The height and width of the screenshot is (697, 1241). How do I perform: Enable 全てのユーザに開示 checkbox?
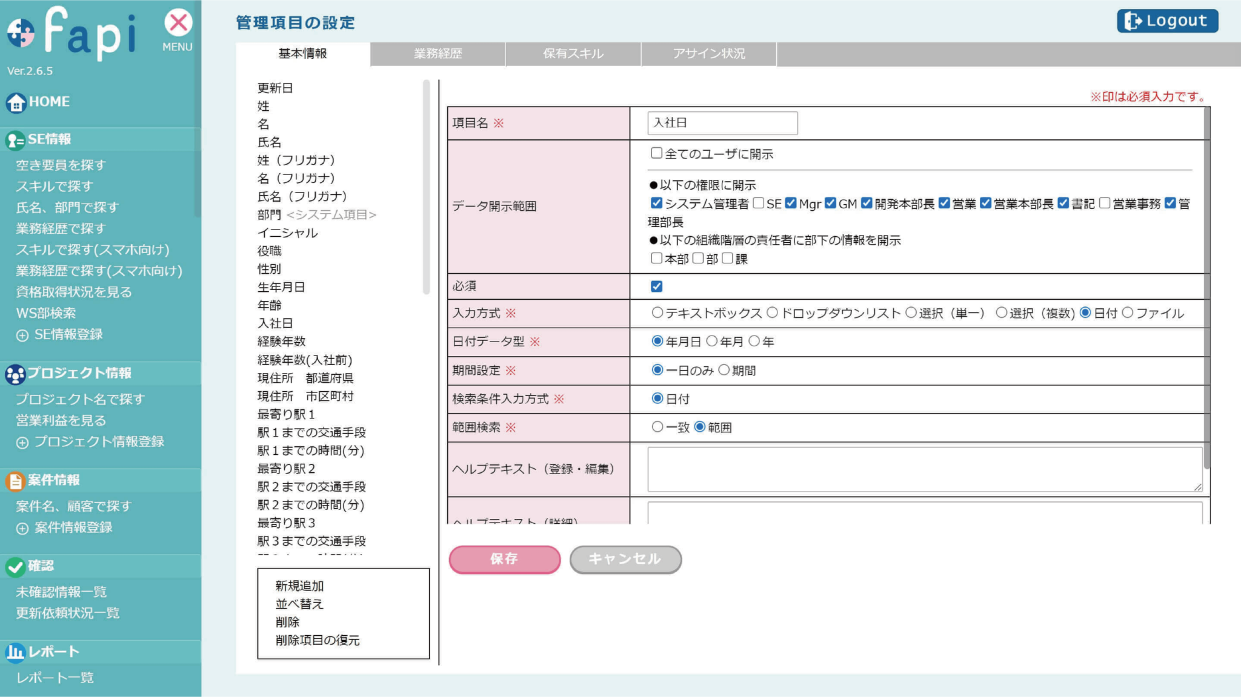coord(656,153)
